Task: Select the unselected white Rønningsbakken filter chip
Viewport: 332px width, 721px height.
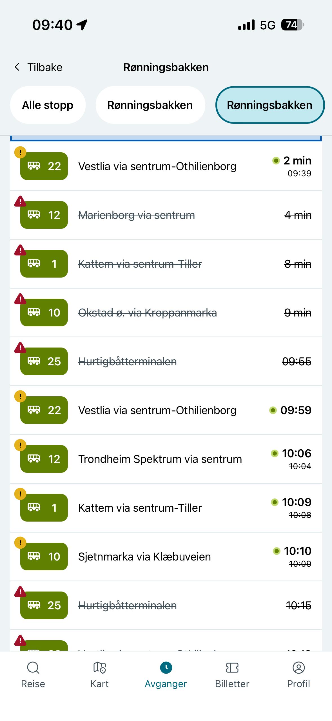Action: pyautogui.click(x=150, y=105)
